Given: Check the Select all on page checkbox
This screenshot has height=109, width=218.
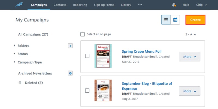Looking at the screenshot, I should pos(83,34).
